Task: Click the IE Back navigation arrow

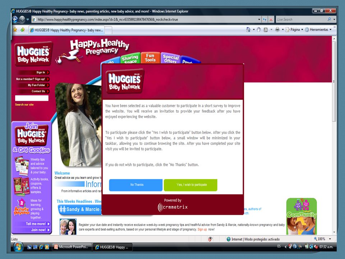Action: click(15, 19)
